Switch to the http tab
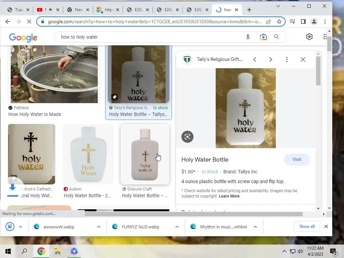Screen dimensions: 344x258 pyautogui.click(x=108, y=10)
